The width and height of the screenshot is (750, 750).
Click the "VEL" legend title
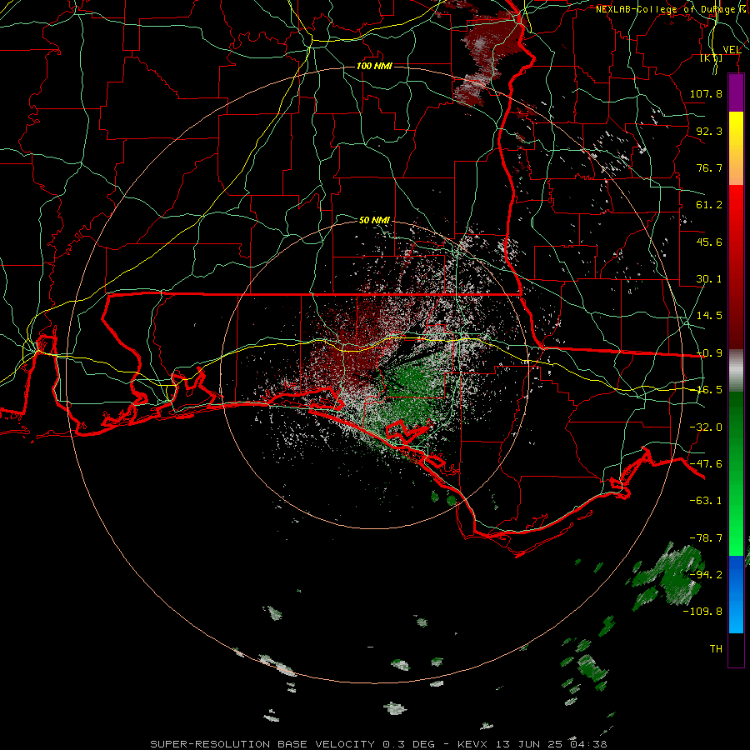[732, 49]
